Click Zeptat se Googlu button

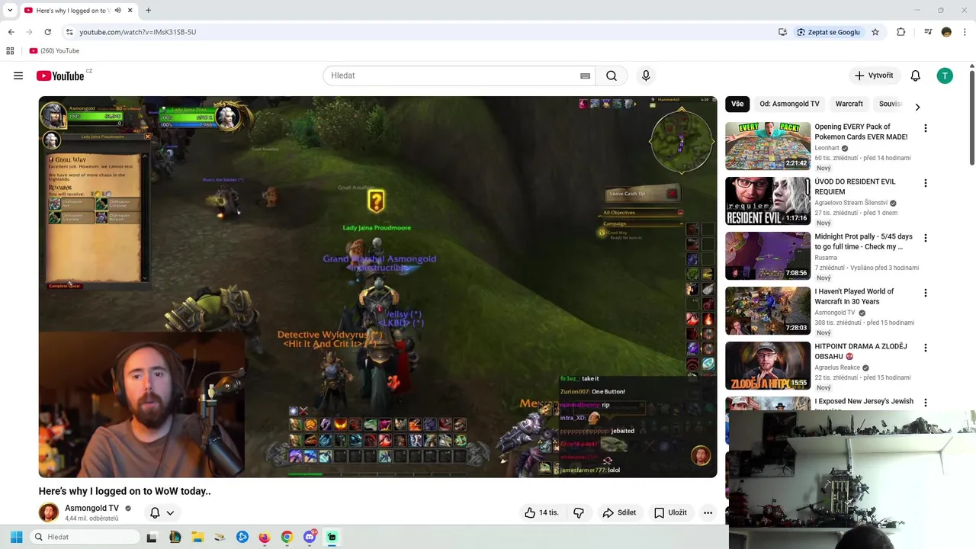click(828, 32)
